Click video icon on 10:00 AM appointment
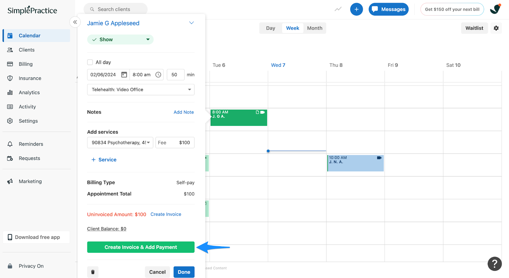Screen dimensions: 509x278 pyautogui.click(x=379, y=158)
